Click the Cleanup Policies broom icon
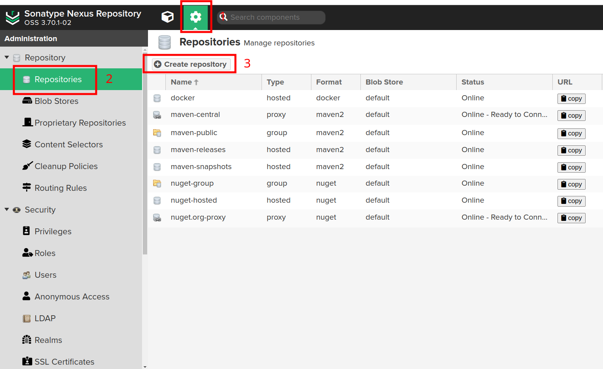 pyautogui.click(x=27, y=166)
